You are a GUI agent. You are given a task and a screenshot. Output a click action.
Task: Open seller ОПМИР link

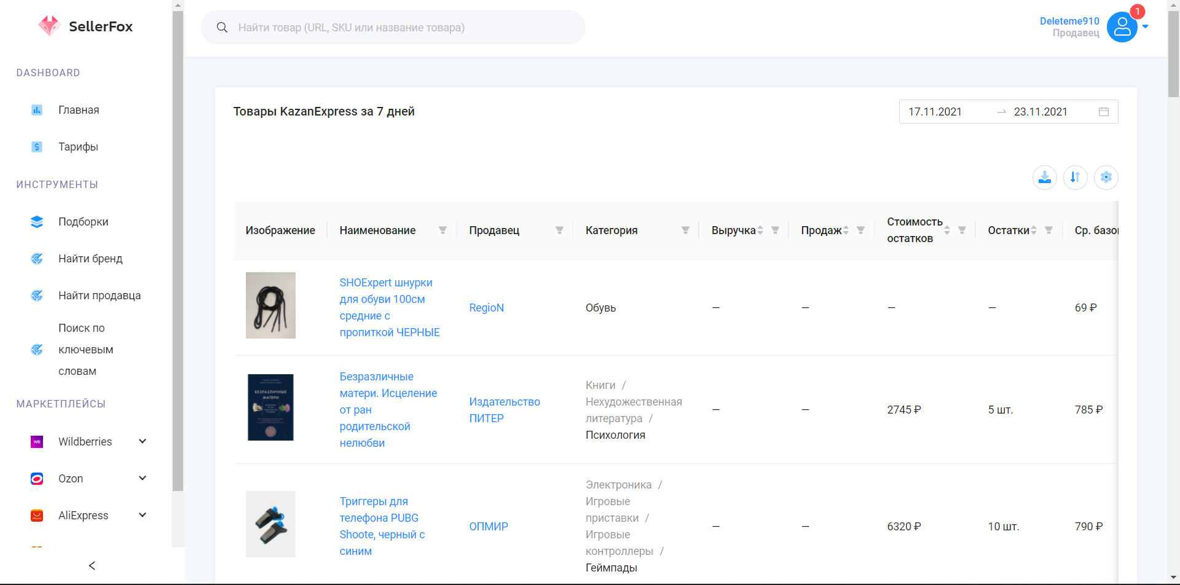[x=489, y=527]
